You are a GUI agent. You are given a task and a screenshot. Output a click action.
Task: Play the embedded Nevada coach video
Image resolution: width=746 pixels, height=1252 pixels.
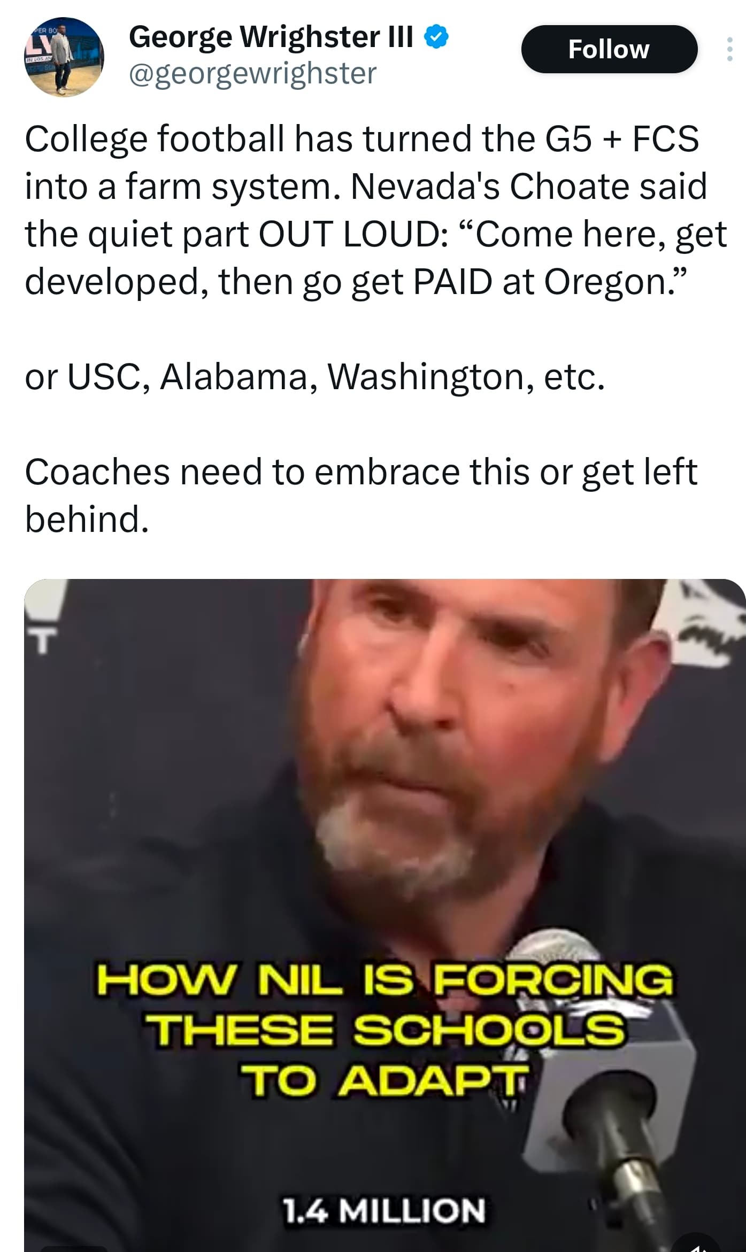coord(385,915)
